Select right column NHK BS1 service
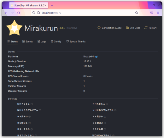Screen dimensions: 164x138 99,104
